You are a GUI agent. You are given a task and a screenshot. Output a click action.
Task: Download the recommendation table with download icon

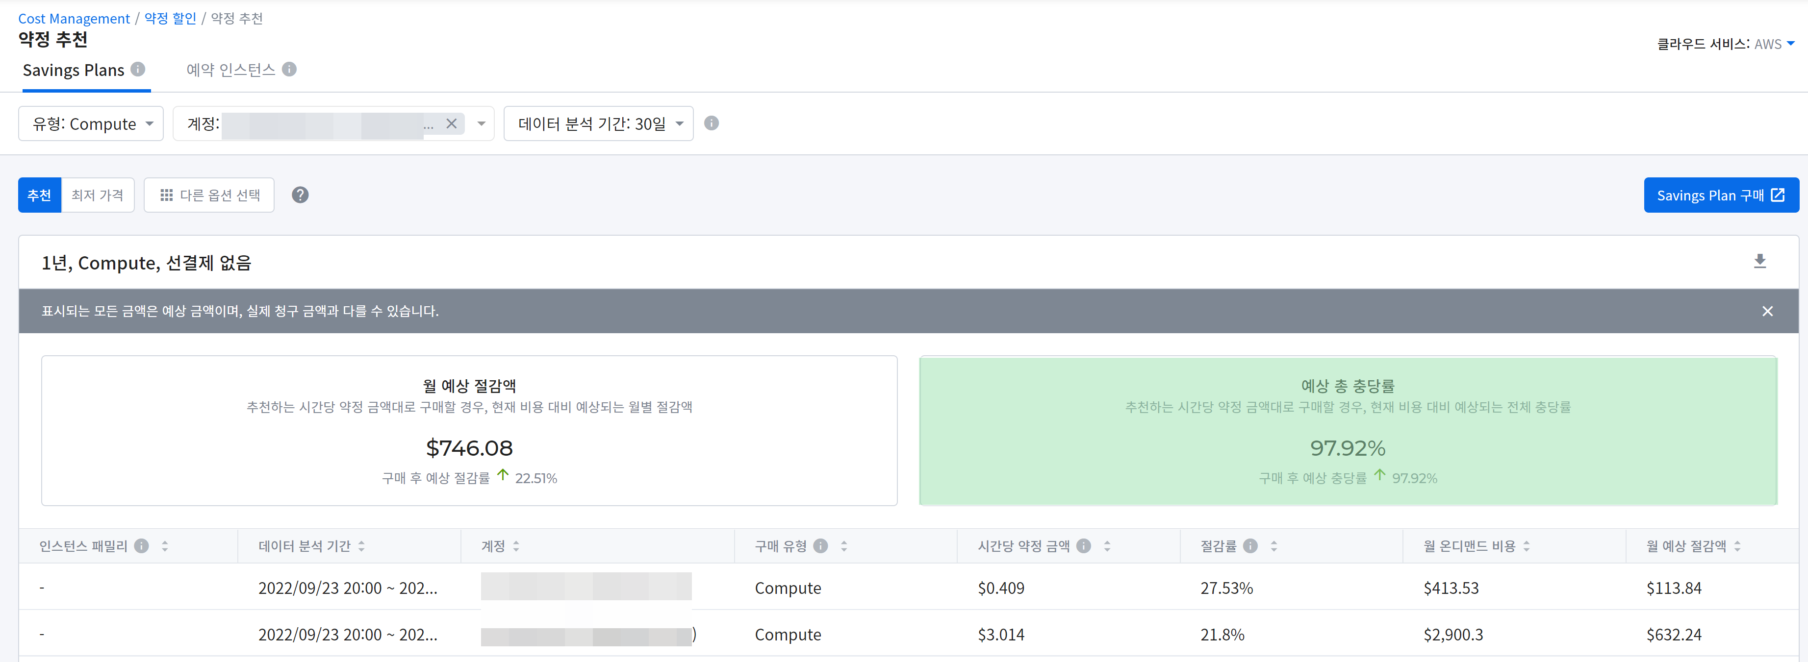click(x=1759, y=262)
